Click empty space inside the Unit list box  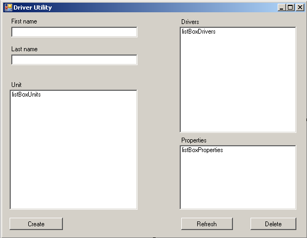(x=74, y=153)
